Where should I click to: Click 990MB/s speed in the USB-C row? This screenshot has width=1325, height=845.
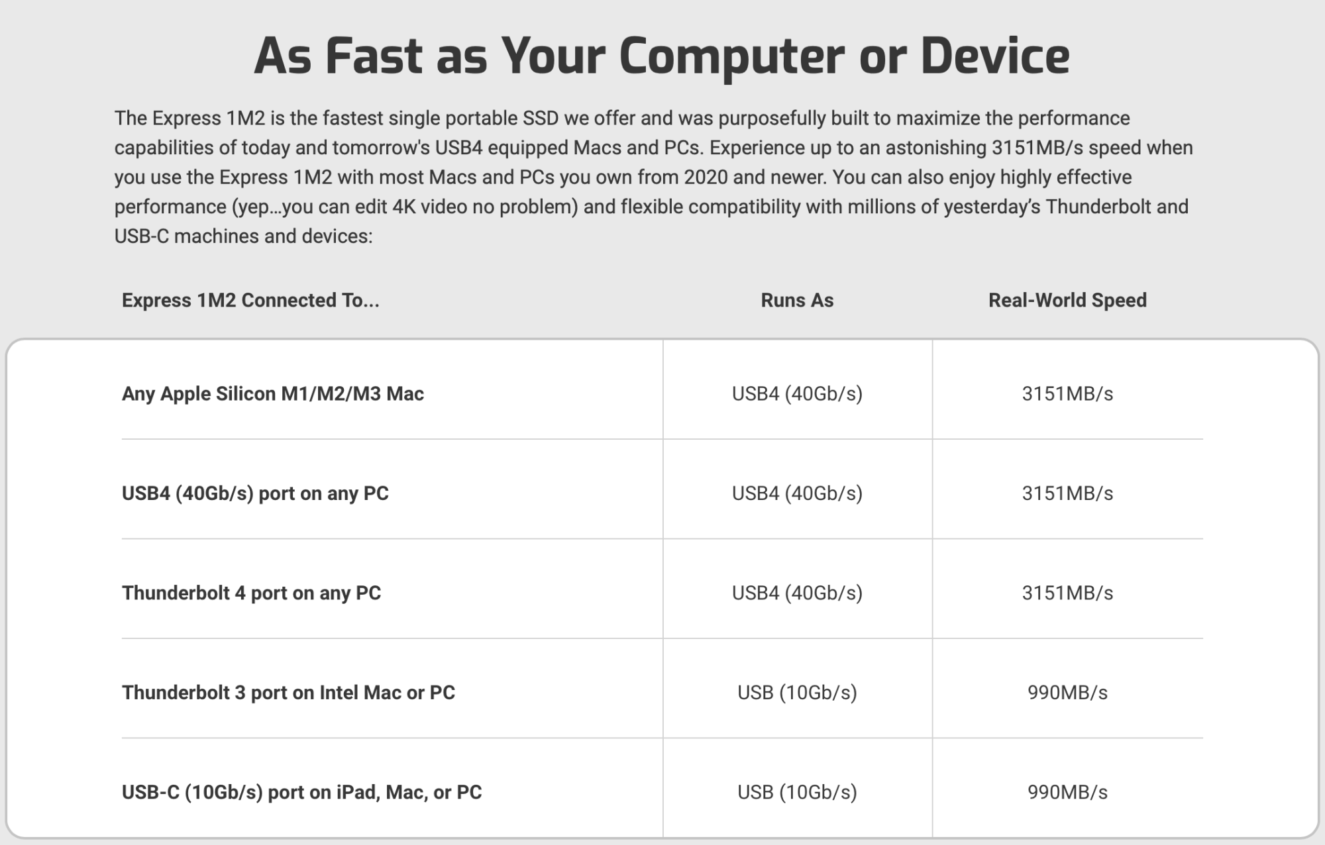click(x=1067, y=792)
